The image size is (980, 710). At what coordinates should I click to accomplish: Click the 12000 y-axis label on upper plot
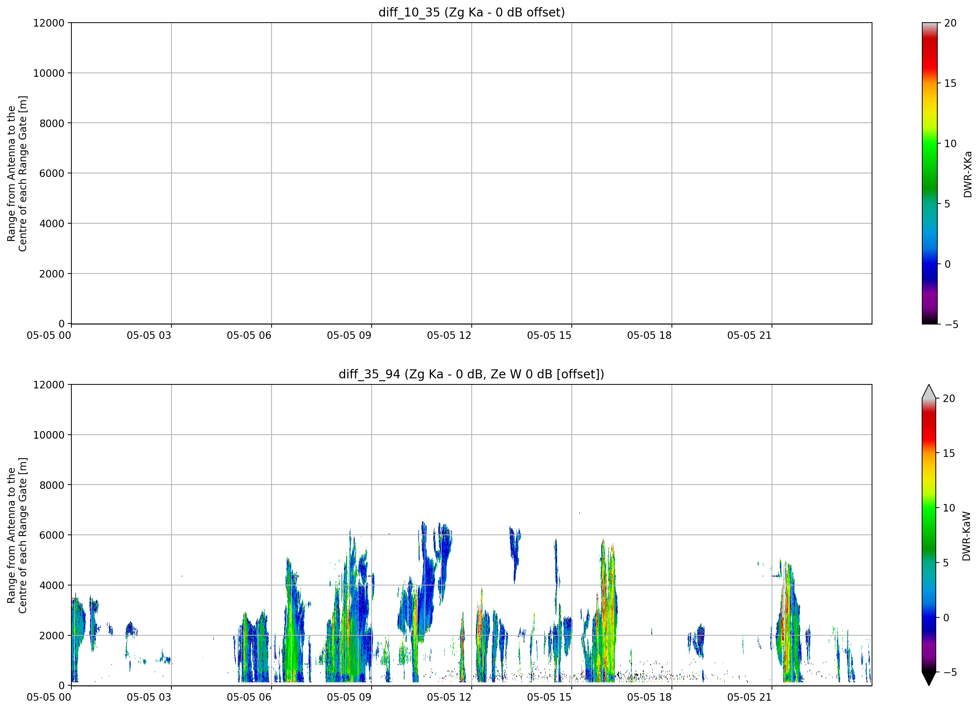[49, 23]
